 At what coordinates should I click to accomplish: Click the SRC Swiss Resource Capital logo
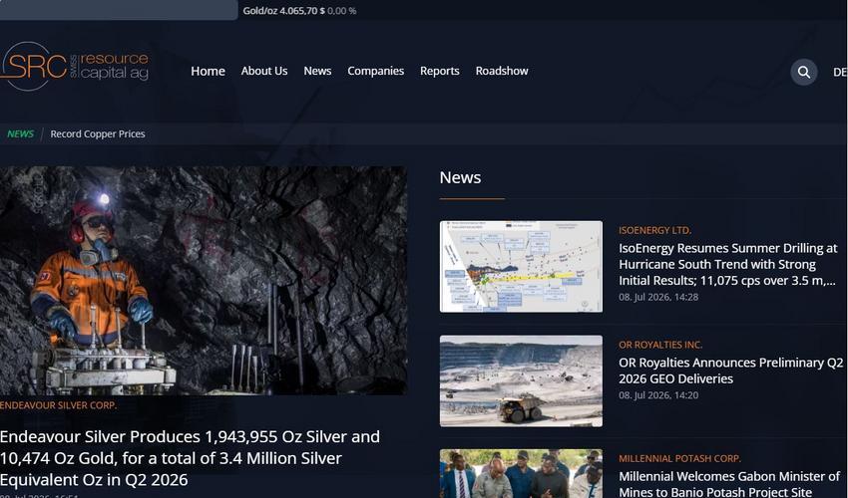pos(75,66)
